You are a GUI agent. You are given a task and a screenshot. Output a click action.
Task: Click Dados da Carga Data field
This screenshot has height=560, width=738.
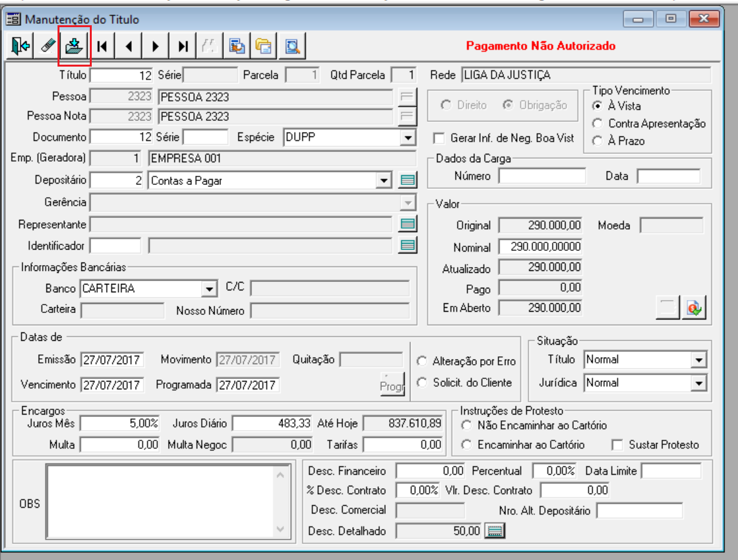(x=668, y=176)
